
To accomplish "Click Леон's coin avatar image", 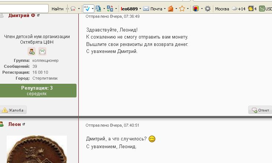I will pyautogui.click(x=37, y=149).
